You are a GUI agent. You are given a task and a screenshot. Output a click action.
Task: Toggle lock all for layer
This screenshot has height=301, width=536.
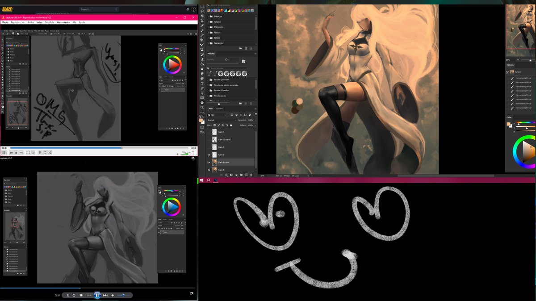coord(231,125)
